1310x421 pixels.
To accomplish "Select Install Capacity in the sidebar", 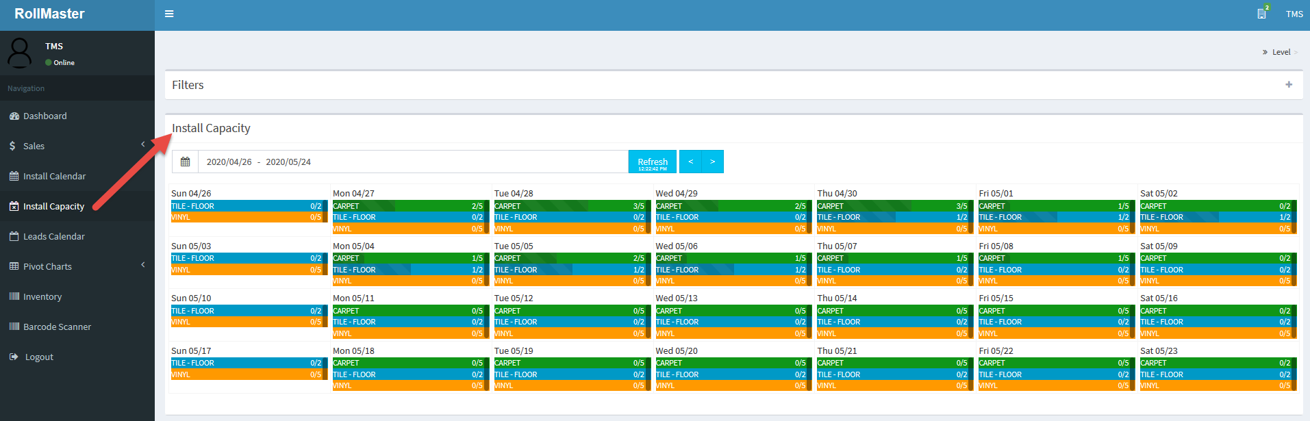I will click(53, 206).
